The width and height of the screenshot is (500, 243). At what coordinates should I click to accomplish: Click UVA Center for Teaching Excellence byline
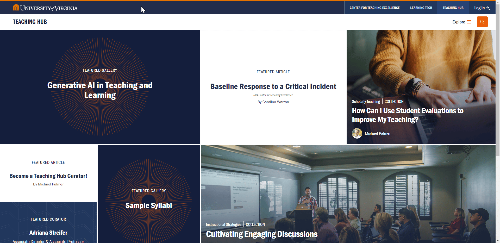pos(273,95)
